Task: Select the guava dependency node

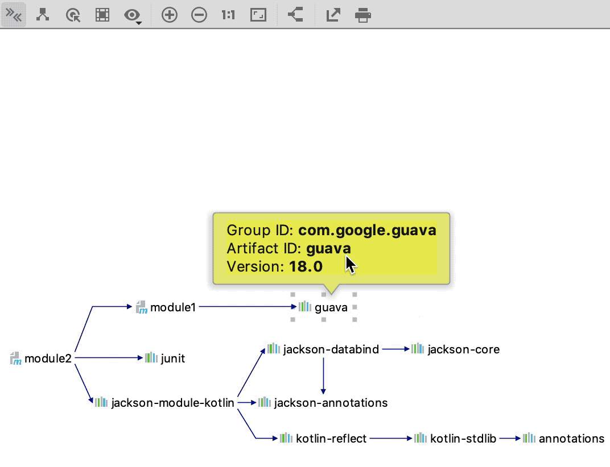Action: coord(324,307)
